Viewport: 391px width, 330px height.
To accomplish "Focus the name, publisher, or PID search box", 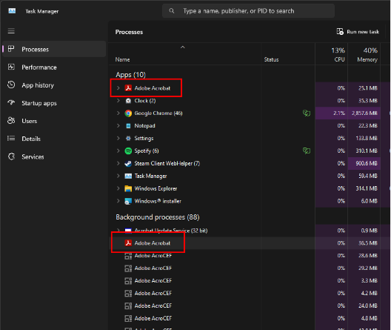I will coord(248,11).
